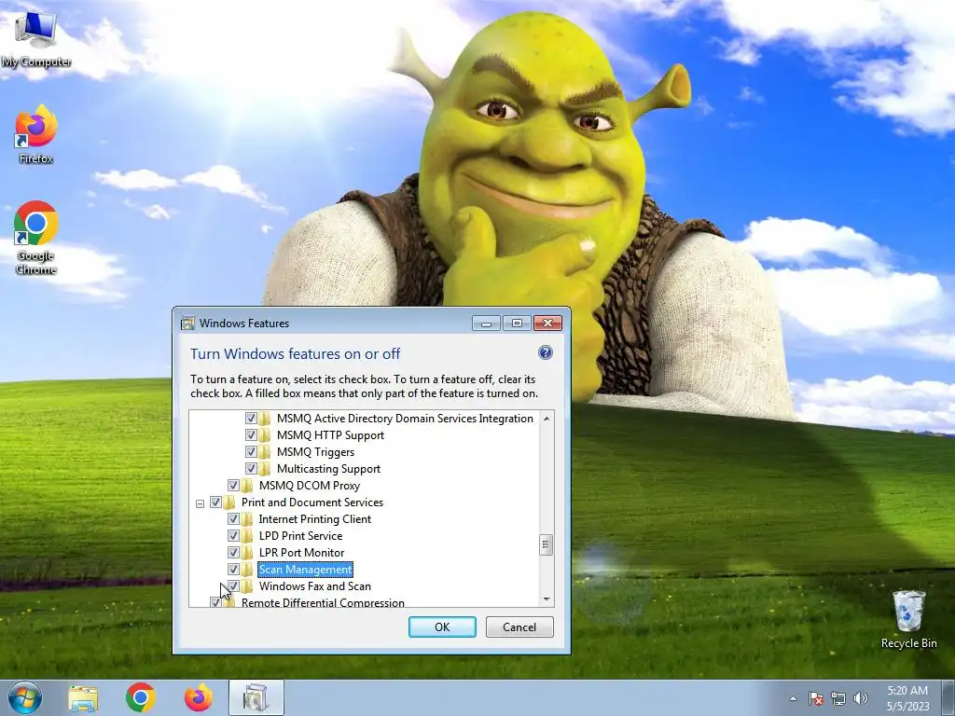Dismiss the dialog with Cancel
Image resolution: width=955 pixels, height=716 pixels.
click(519, 627)
